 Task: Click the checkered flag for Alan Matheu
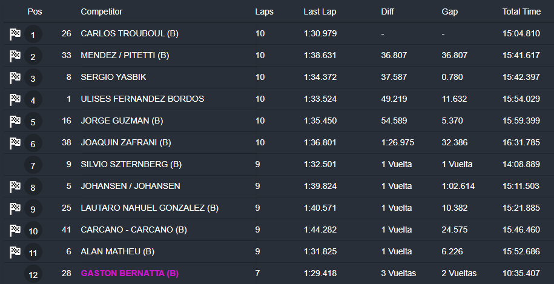coord(15,253)
